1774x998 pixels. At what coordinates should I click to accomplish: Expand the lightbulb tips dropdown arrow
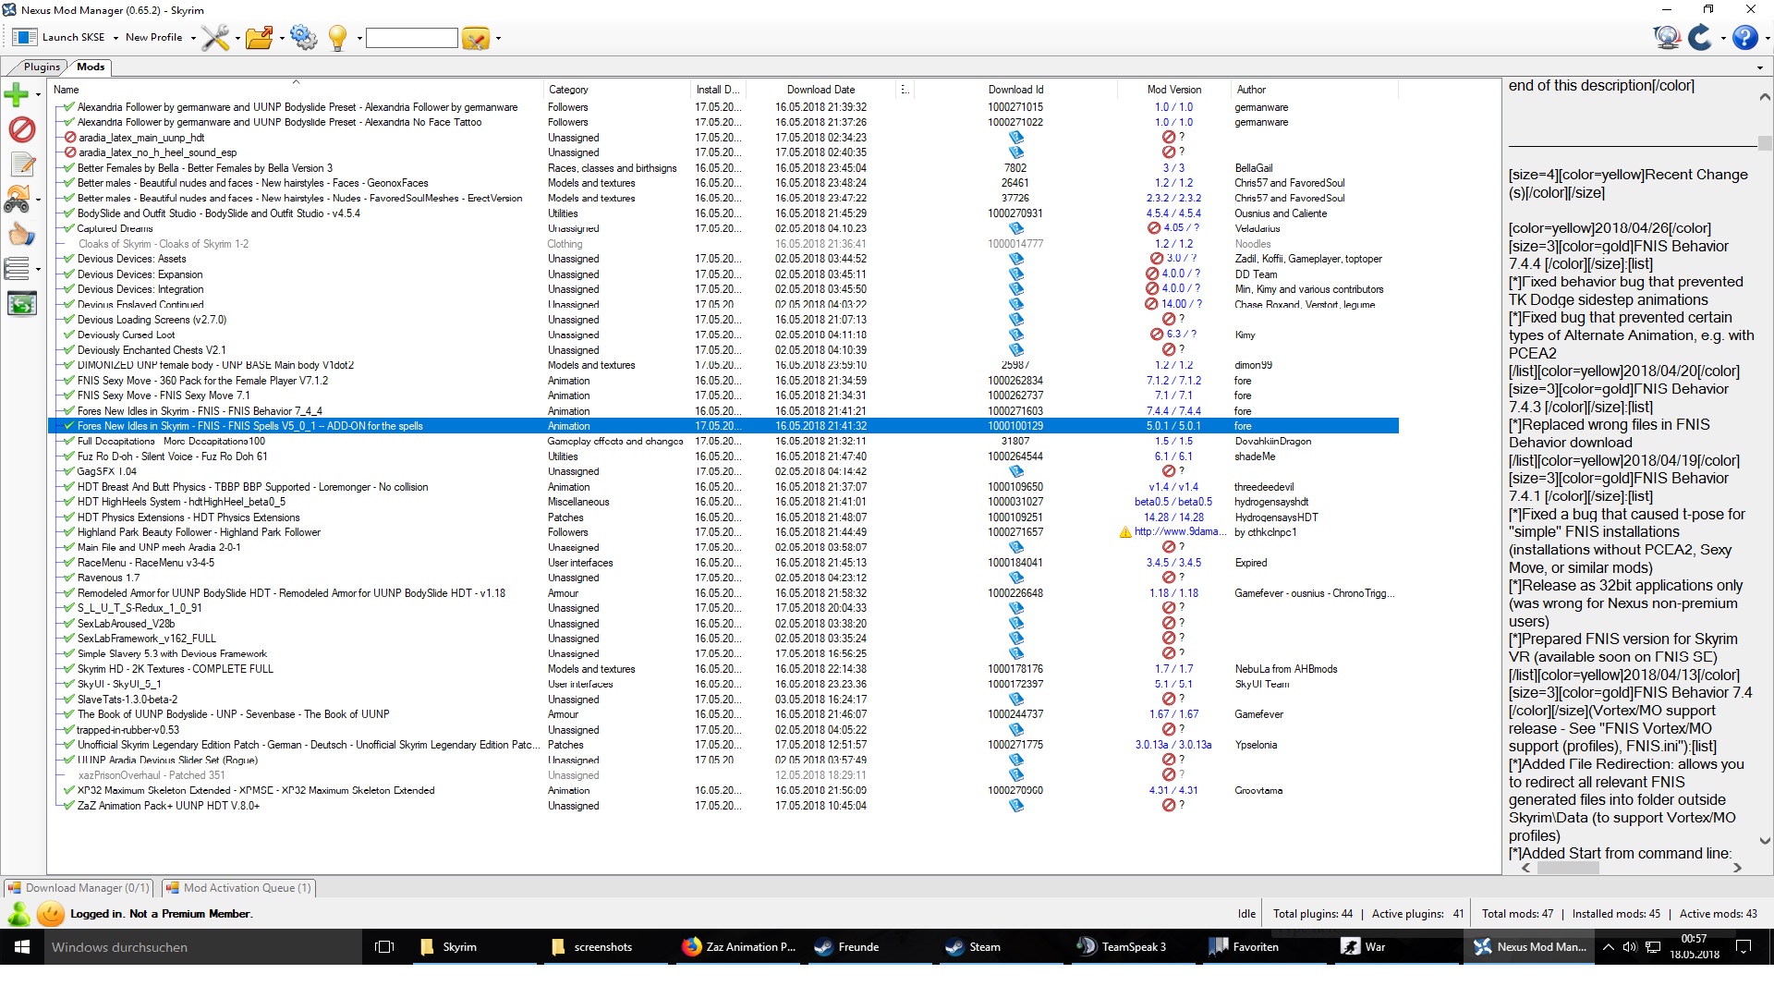tap(358, 39)
